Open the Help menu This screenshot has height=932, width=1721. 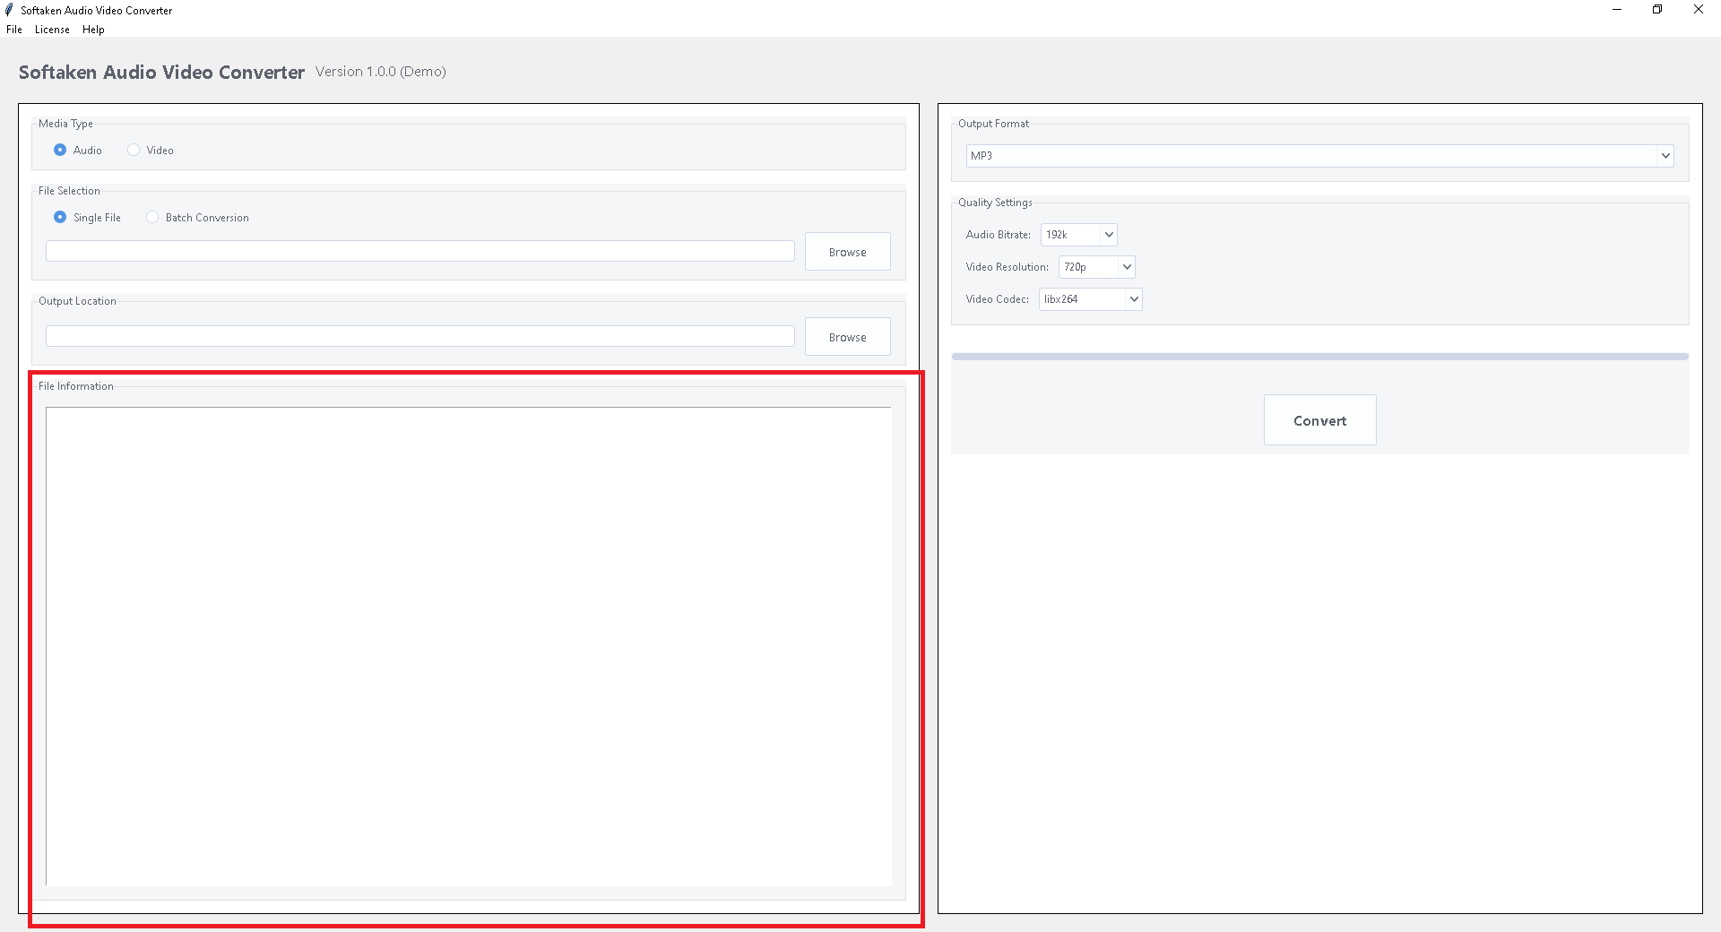click(x=93, y=30)
